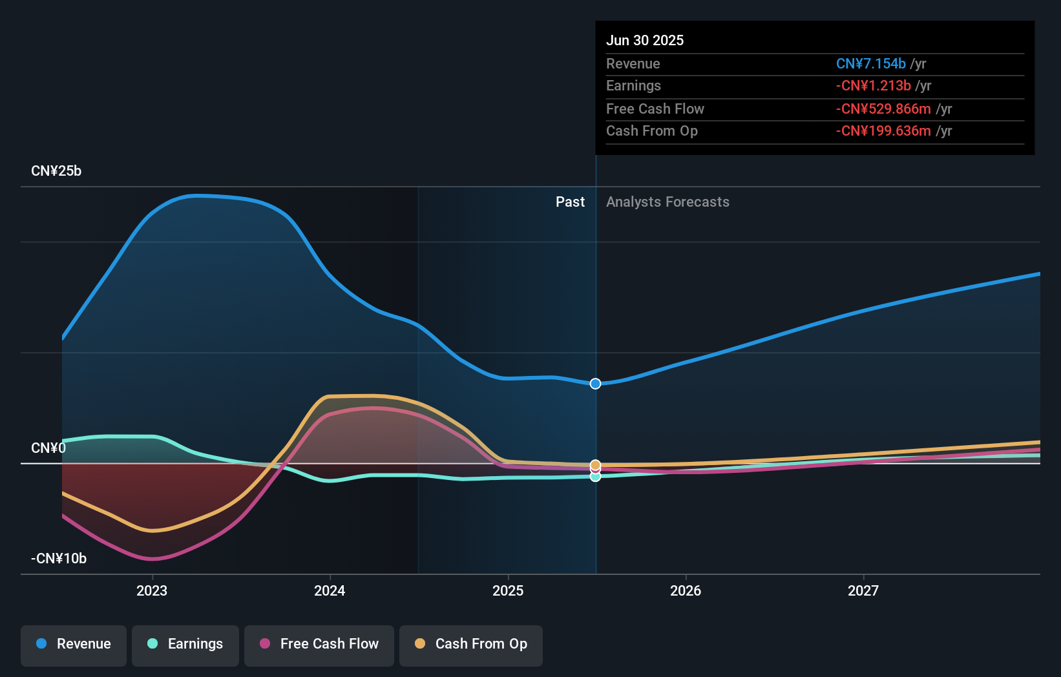Click the Free Cash Flow label in tooltip
This screenshot has height=677, width=1061.
pos(655,109)
